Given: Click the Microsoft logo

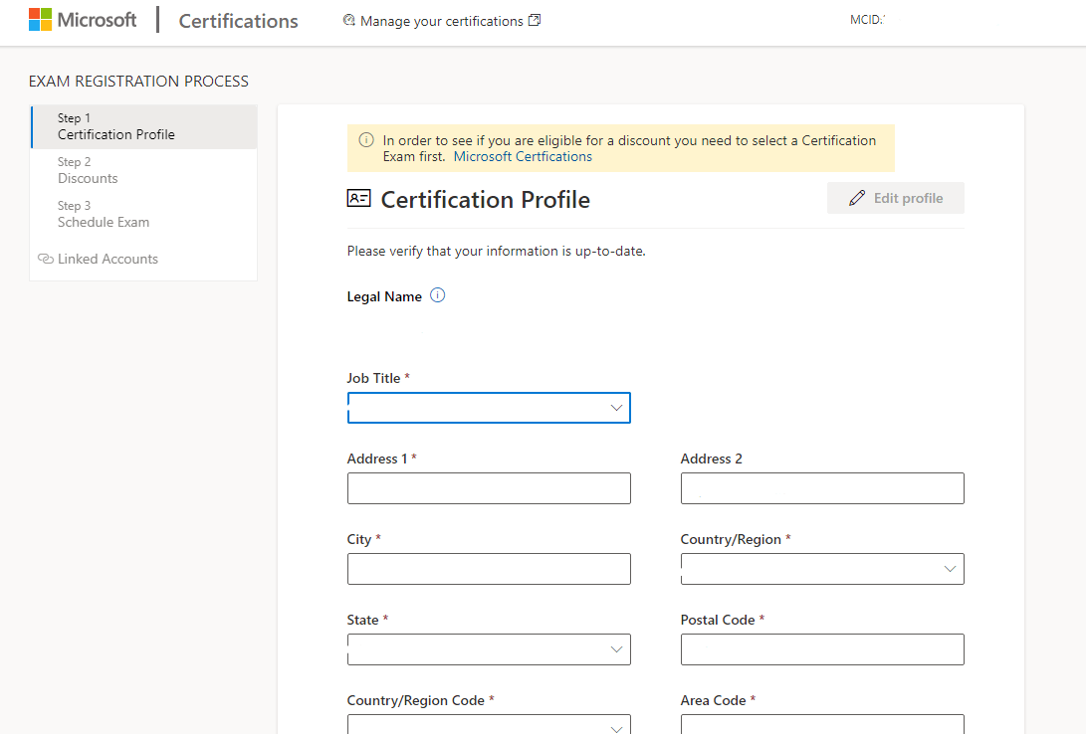Looking at the screenshot, I should coord(83,20).
